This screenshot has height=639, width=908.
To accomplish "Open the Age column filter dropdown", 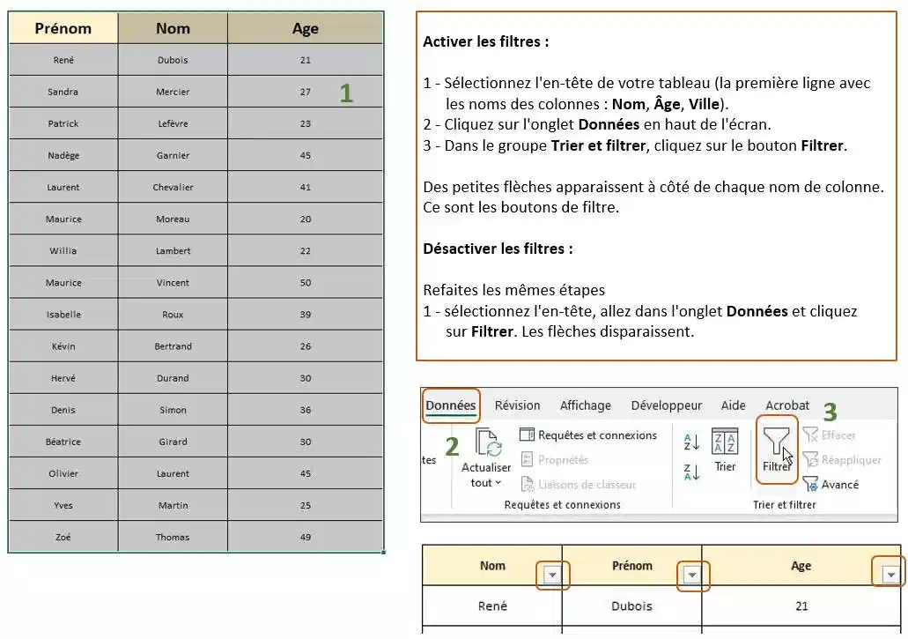I will [x=891, y=576].
